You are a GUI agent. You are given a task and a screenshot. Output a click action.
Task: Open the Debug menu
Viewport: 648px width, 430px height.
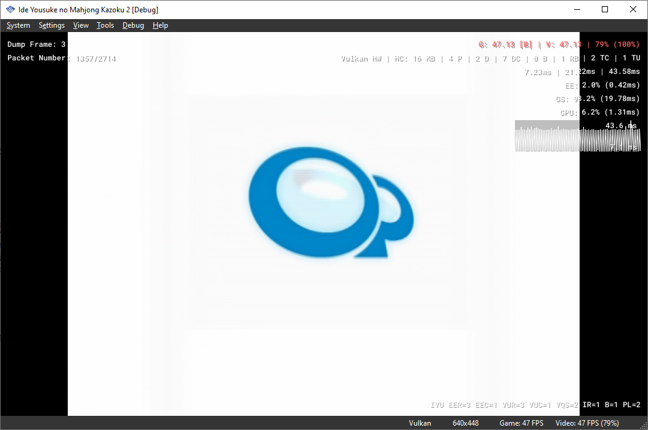(x=133, y=25)
